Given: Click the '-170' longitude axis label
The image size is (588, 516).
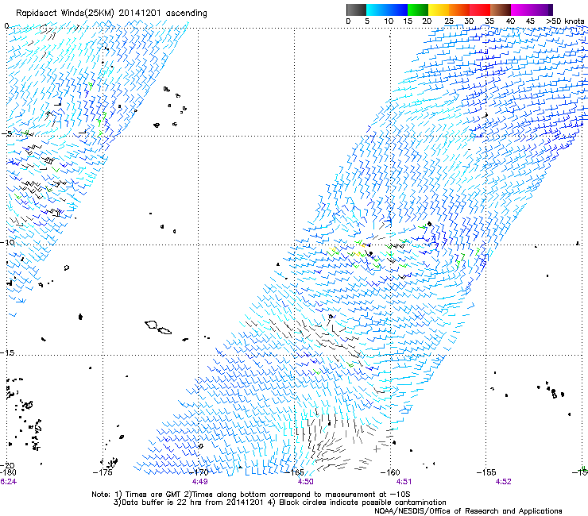Looking at the screenshot, I should [199, 472].
